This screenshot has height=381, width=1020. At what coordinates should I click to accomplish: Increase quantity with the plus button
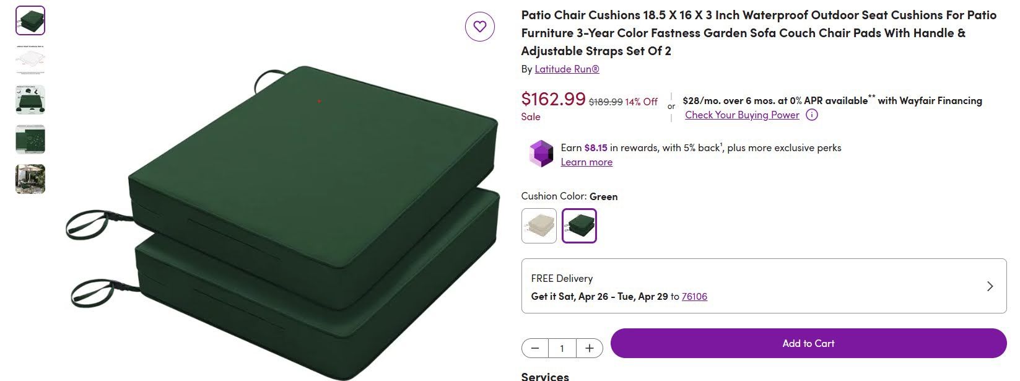click(x=589, y=348)
